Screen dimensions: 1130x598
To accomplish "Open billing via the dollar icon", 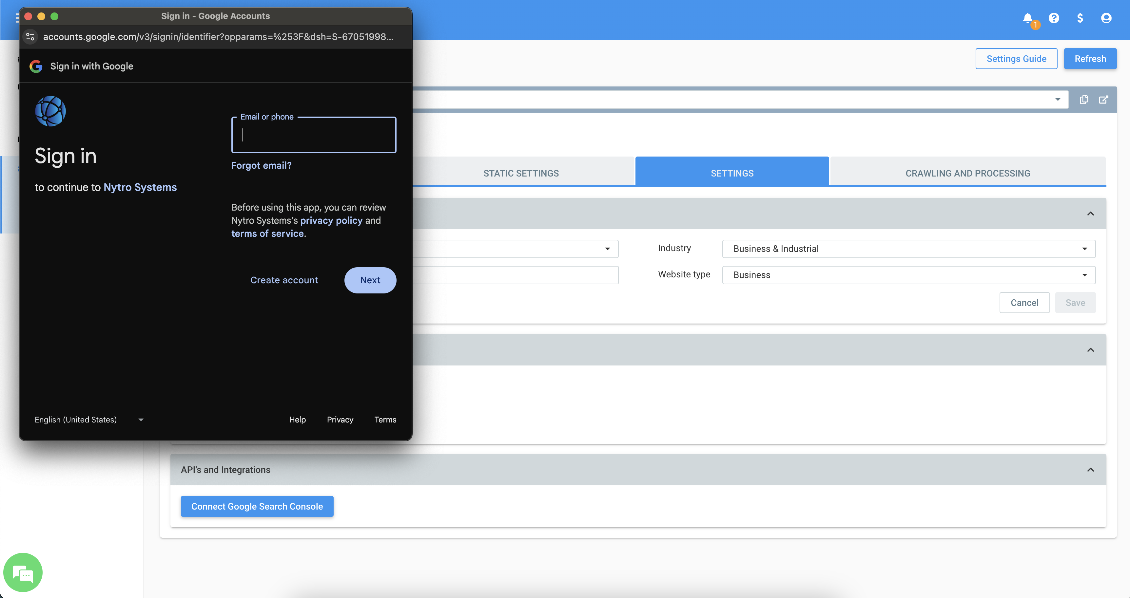I will 1080,18.
